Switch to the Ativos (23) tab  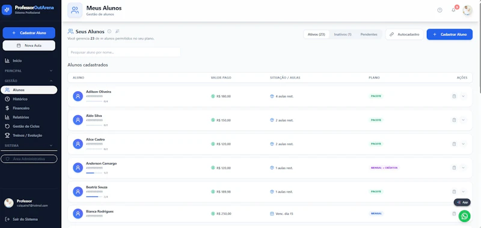coord(316,34)
